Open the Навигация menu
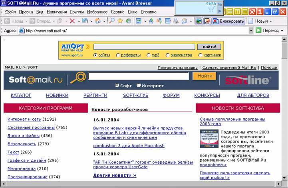The height and width of the screenshot is (188, 288). pyautogui.click(x=57, y=12)
